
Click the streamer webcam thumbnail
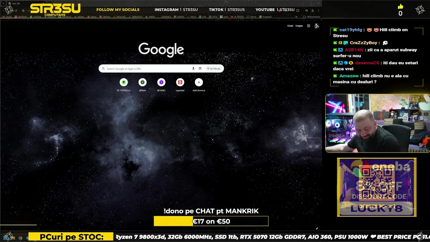point(378,123)
